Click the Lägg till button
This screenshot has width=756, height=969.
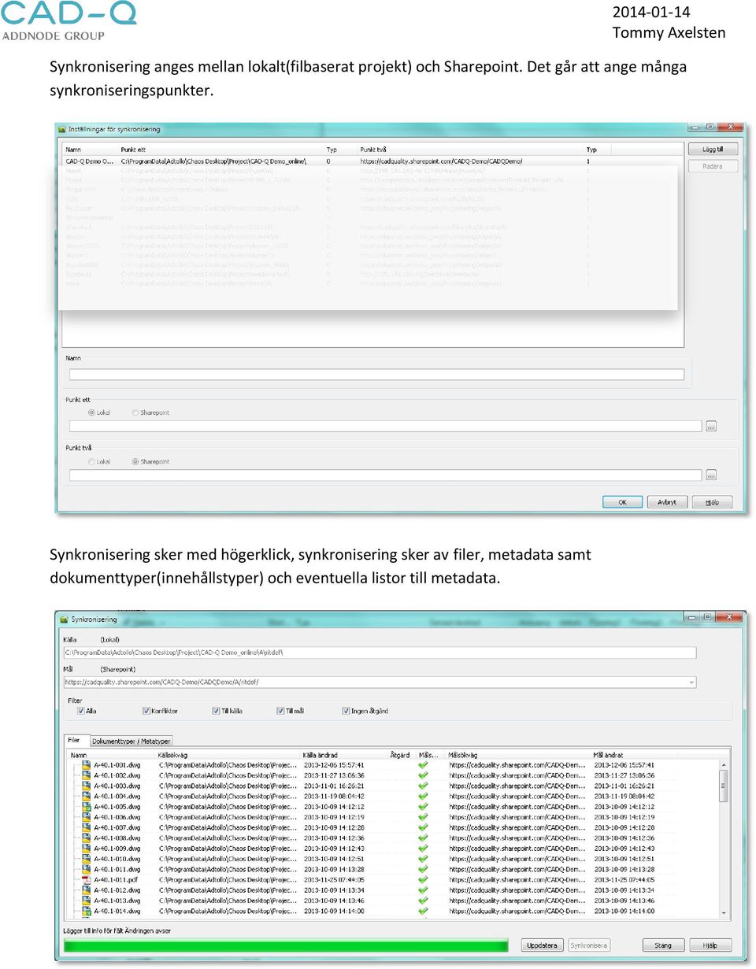(713, 149)
